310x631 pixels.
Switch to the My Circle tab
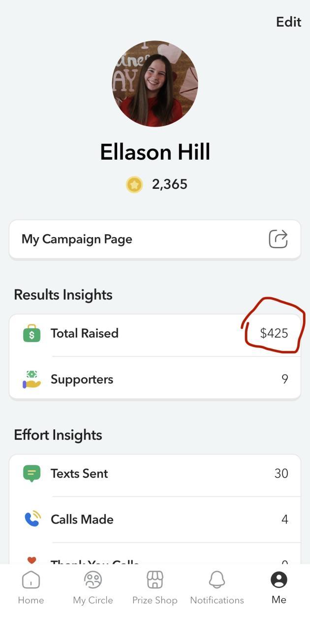tap(93, 587)
